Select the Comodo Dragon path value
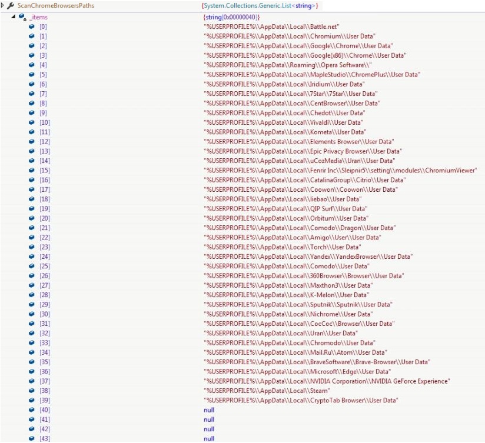This screenshot has height=443, width=485. pyautogui.click(x=300, y=228)
